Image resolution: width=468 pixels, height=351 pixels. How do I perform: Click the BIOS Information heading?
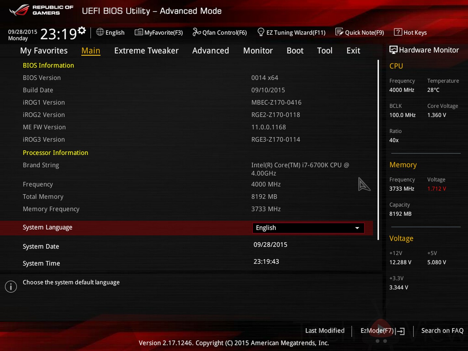tap(48, 65)
